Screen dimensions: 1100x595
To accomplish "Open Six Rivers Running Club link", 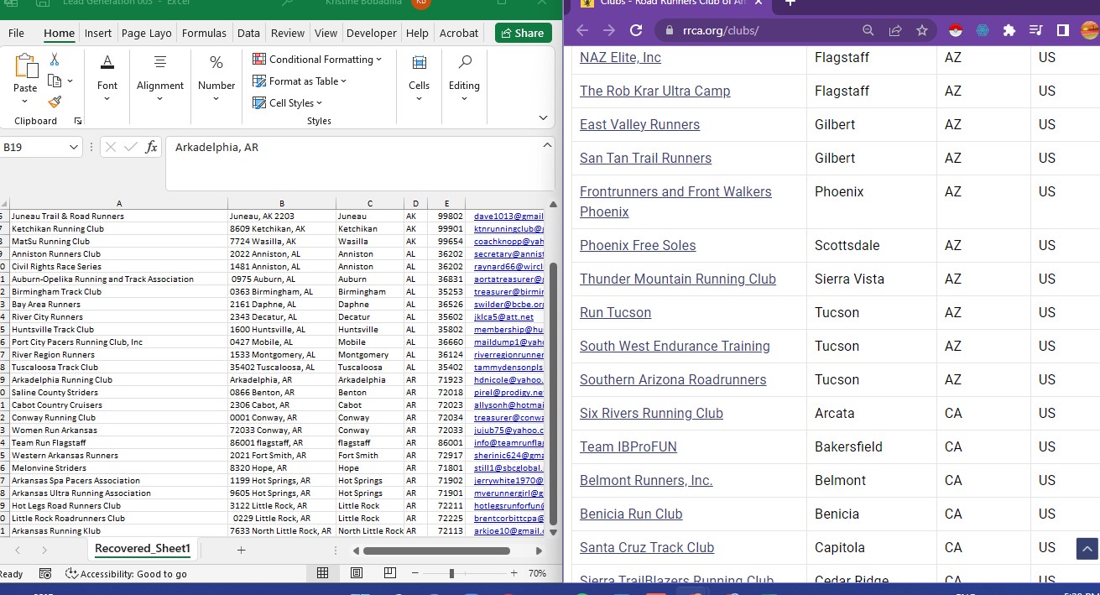I will tap(651, 413).
